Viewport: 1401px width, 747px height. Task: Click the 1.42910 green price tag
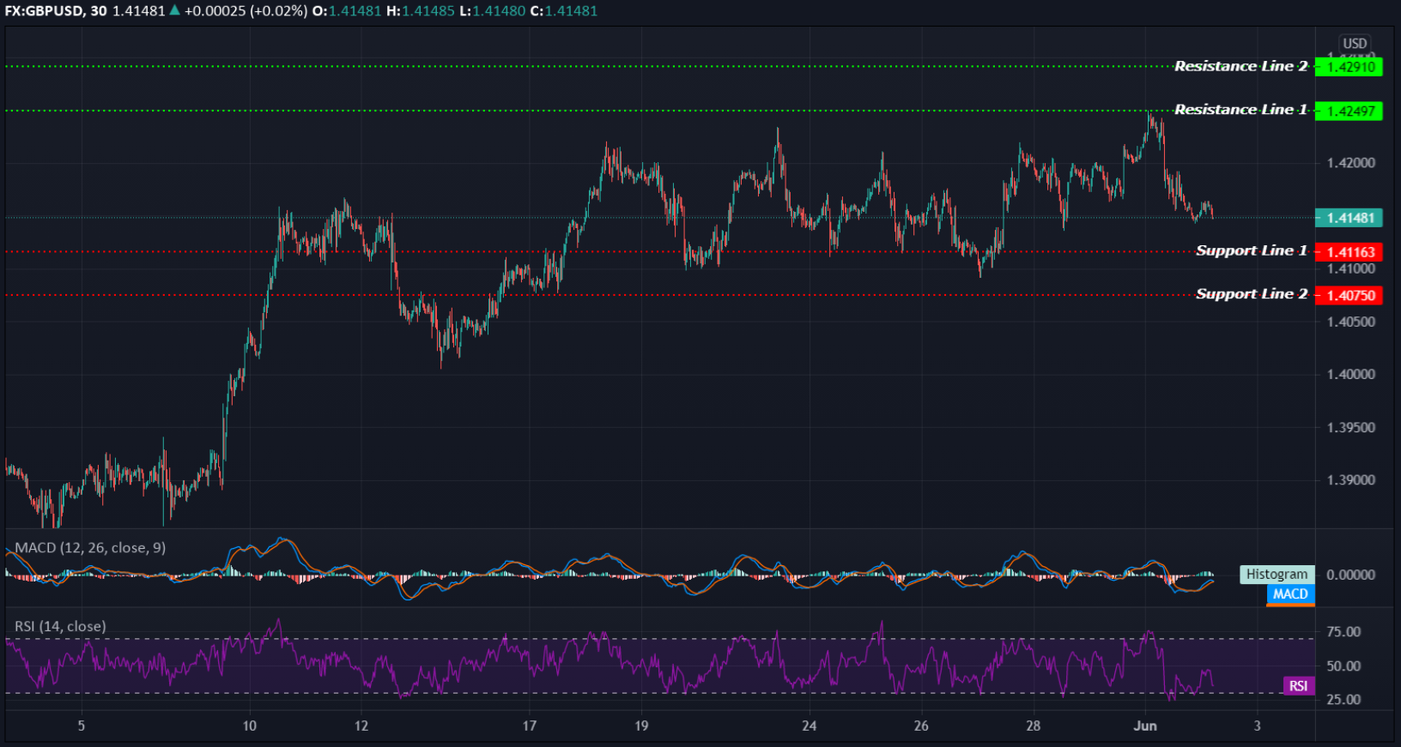point(1349,67)
